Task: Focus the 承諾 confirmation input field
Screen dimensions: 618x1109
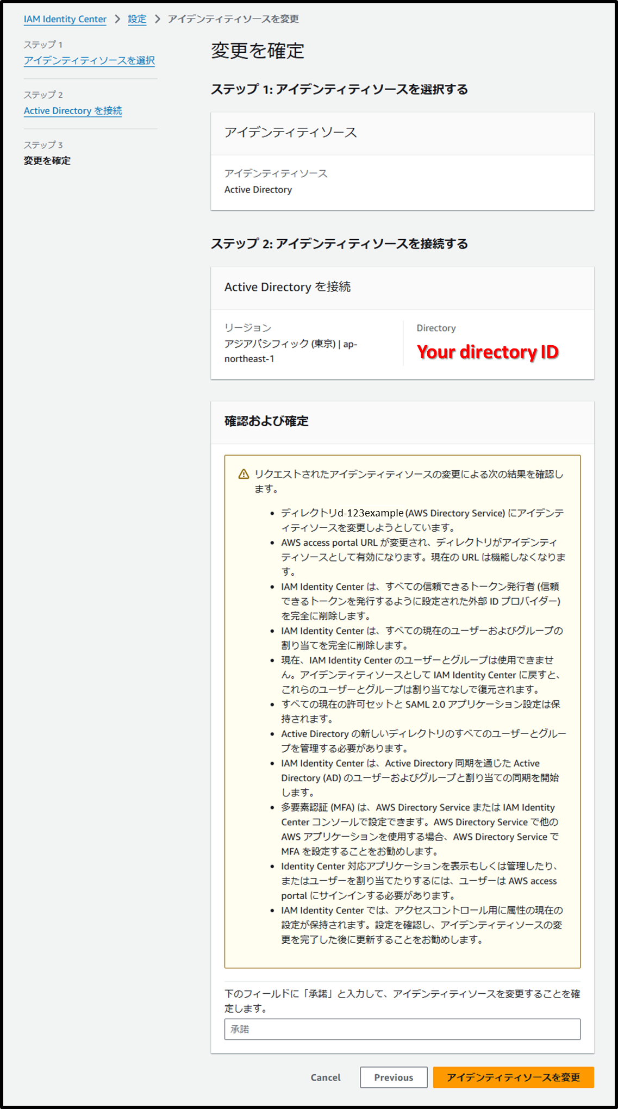Action: [402, 1029]
